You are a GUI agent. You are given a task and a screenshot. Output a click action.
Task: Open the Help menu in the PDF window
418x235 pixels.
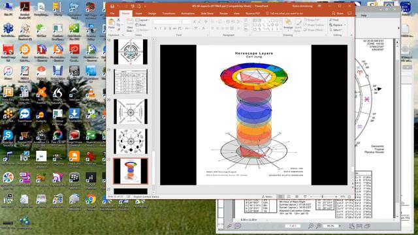[x=363, y=16]
